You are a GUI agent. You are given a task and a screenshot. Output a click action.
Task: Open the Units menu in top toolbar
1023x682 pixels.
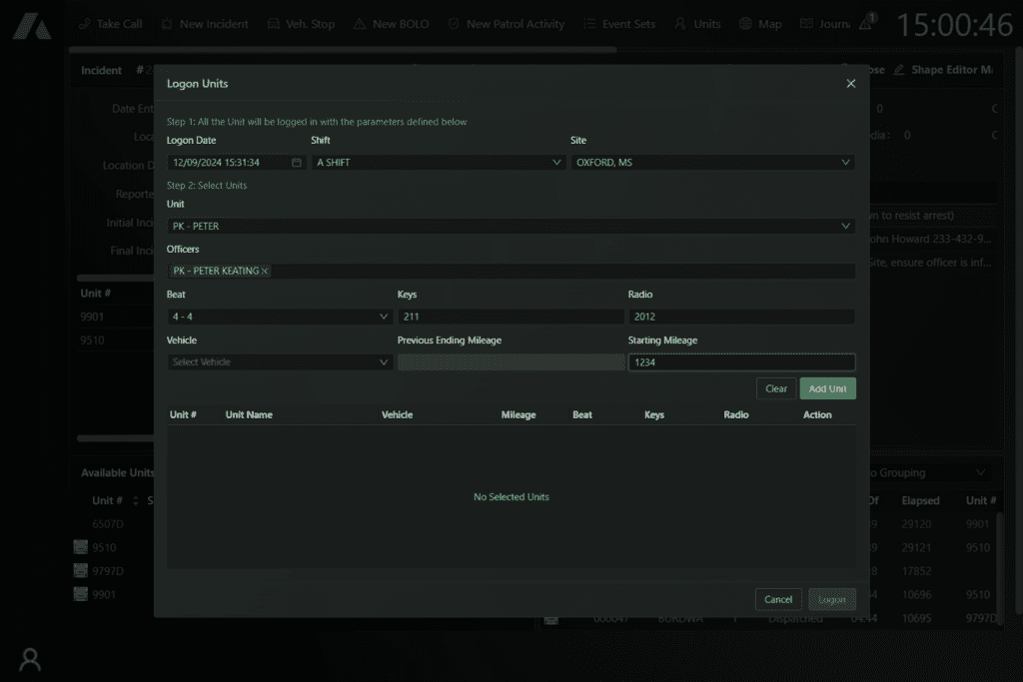pos(697,24)
